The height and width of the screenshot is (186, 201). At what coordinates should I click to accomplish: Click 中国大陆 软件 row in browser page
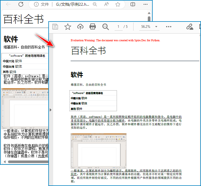(x=25, y=61)
